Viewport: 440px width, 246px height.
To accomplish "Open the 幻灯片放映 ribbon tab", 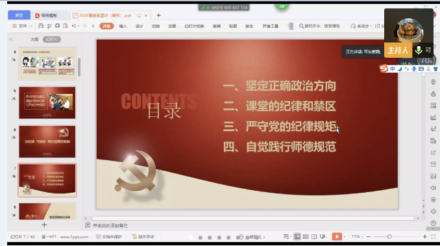I will pyautogui.click(x=194, y=26).
